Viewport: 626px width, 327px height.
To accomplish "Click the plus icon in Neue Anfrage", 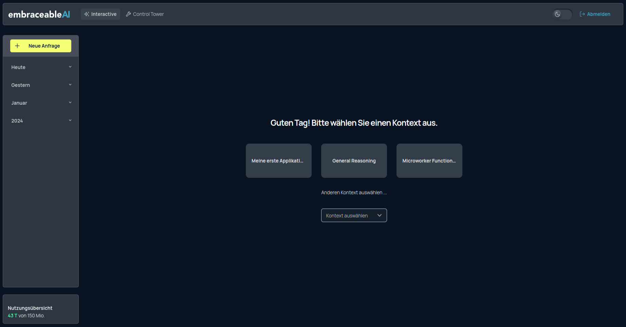I will click(x=17, y=46).
